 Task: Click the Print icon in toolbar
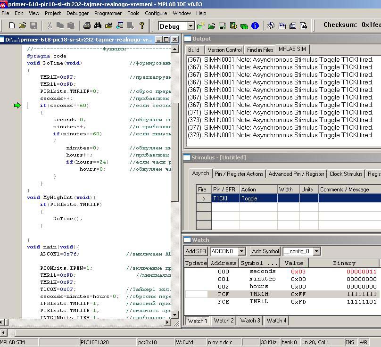click(87, 25)
